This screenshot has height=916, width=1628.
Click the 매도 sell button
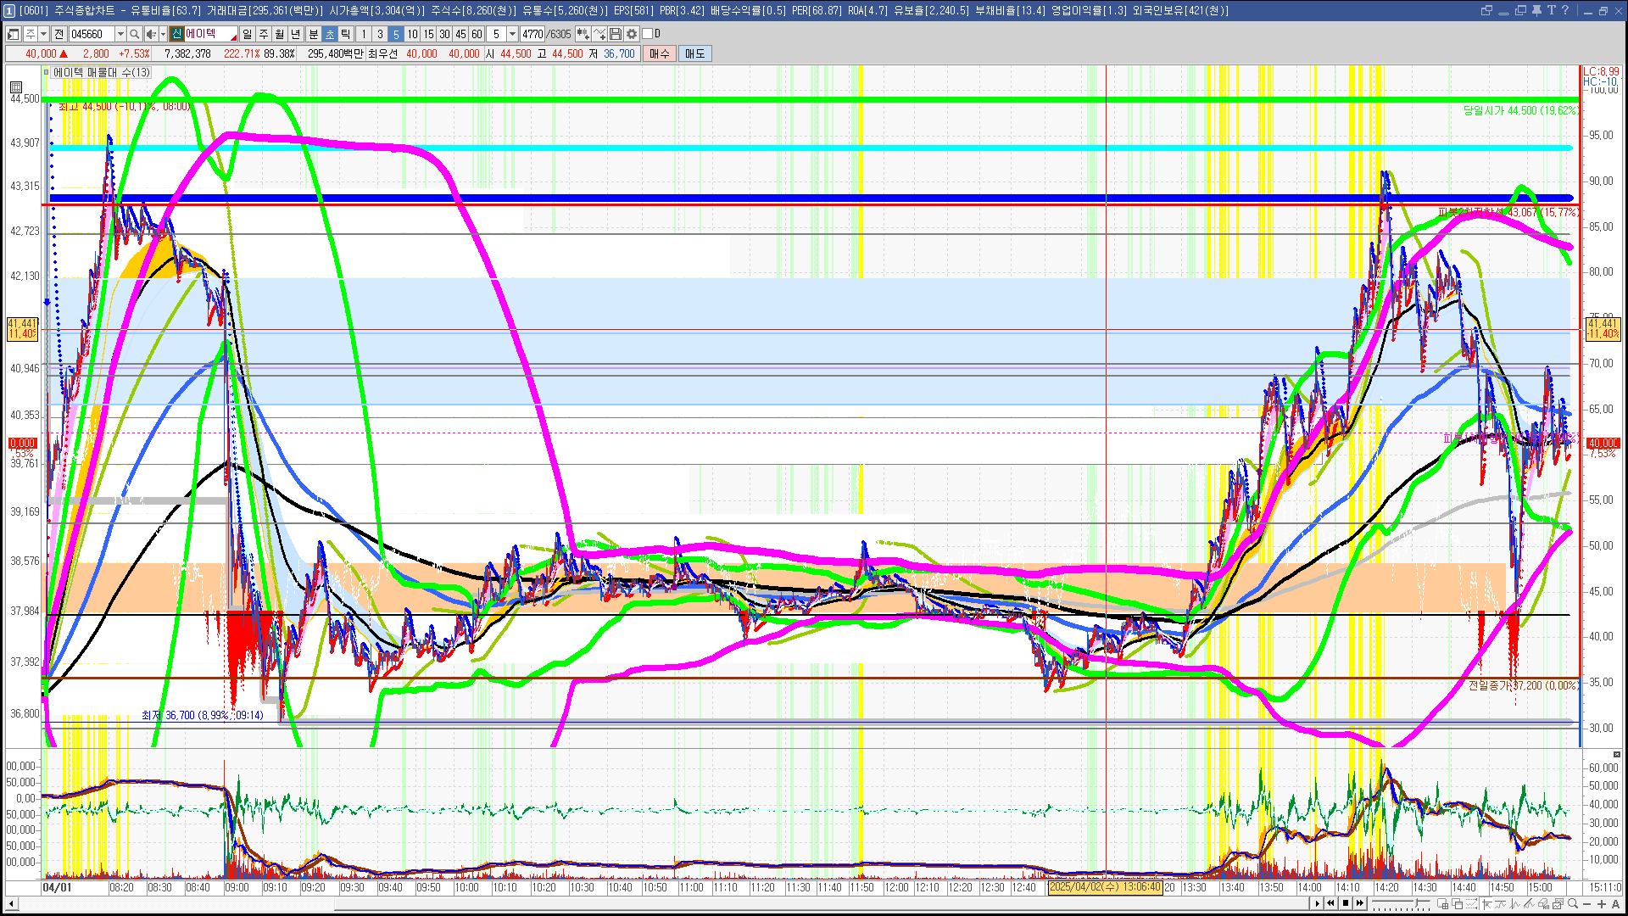694,53
